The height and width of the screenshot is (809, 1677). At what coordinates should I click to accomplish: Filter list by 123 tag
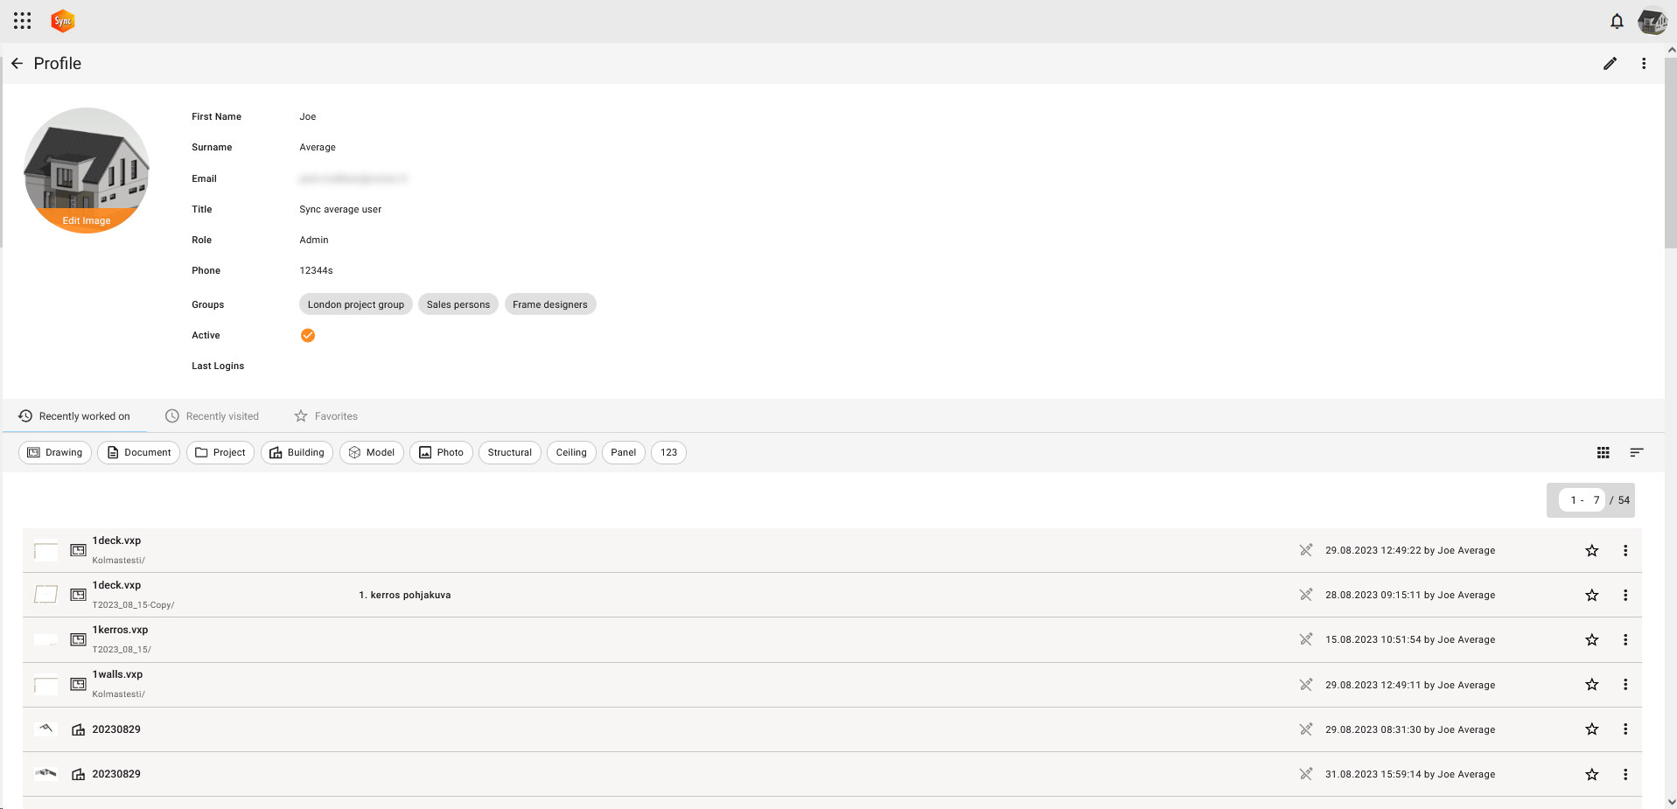[669, 452]
